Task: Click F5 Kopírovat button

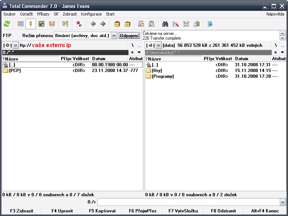Action: (x=102, y=211)
